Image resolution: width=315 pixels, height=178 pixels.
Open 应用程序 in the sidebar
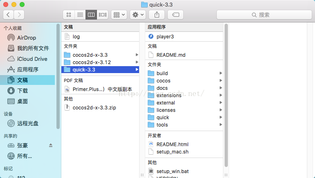pyautogui.click(x=27, y=69)
